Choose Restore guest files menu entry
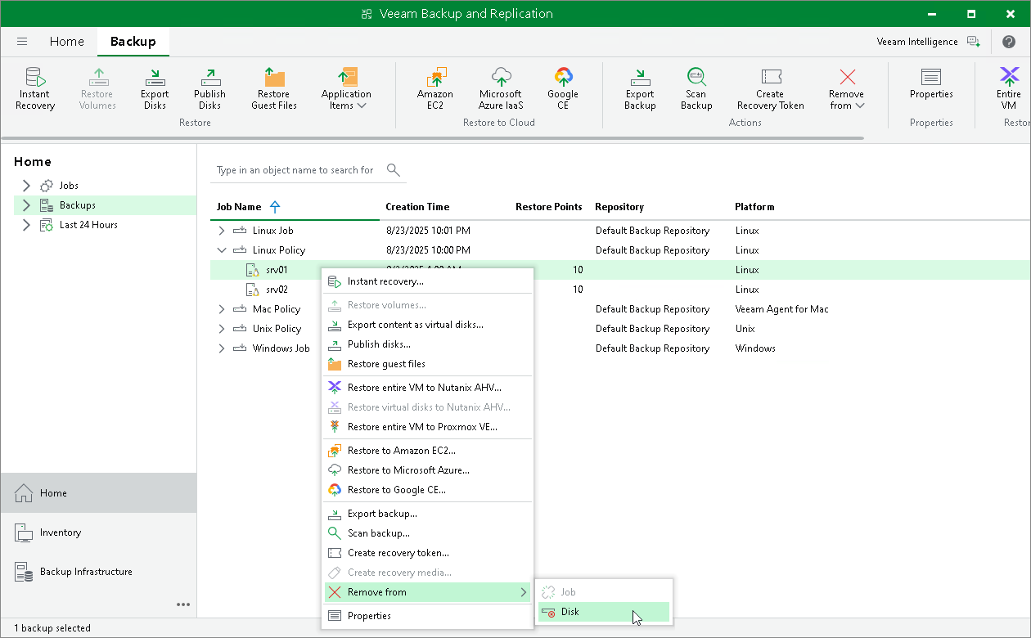 click(427, 364)
